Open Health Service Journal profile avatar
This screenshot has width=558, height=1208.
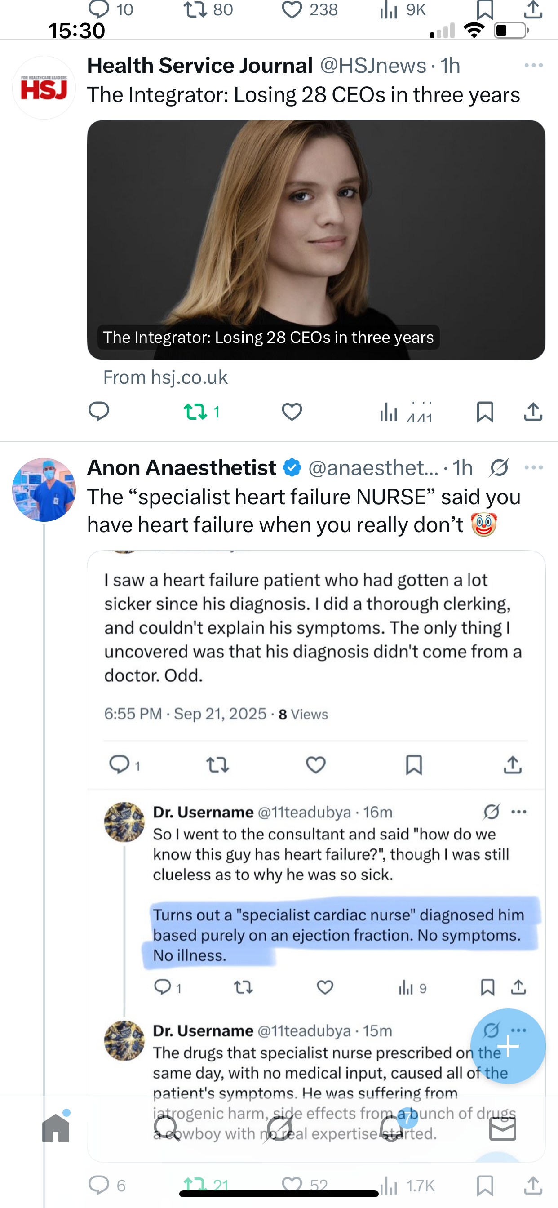click(x=44, y=88)
